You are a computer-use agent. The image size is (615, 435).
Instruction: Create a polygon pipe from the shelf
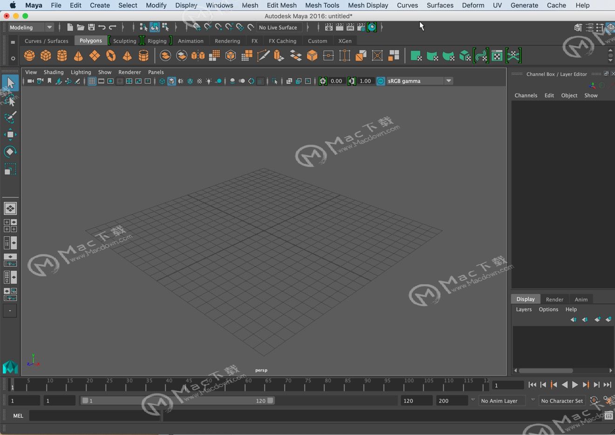tap(143, 56)
